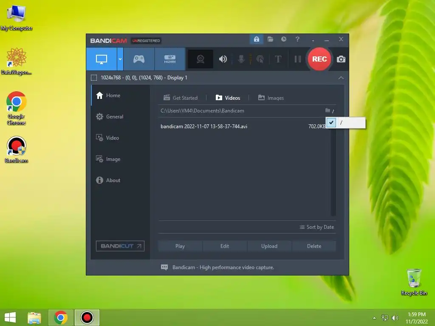The image size is (435, 326).
Task: Start recording with REC button
Action: tap(319, 59)
